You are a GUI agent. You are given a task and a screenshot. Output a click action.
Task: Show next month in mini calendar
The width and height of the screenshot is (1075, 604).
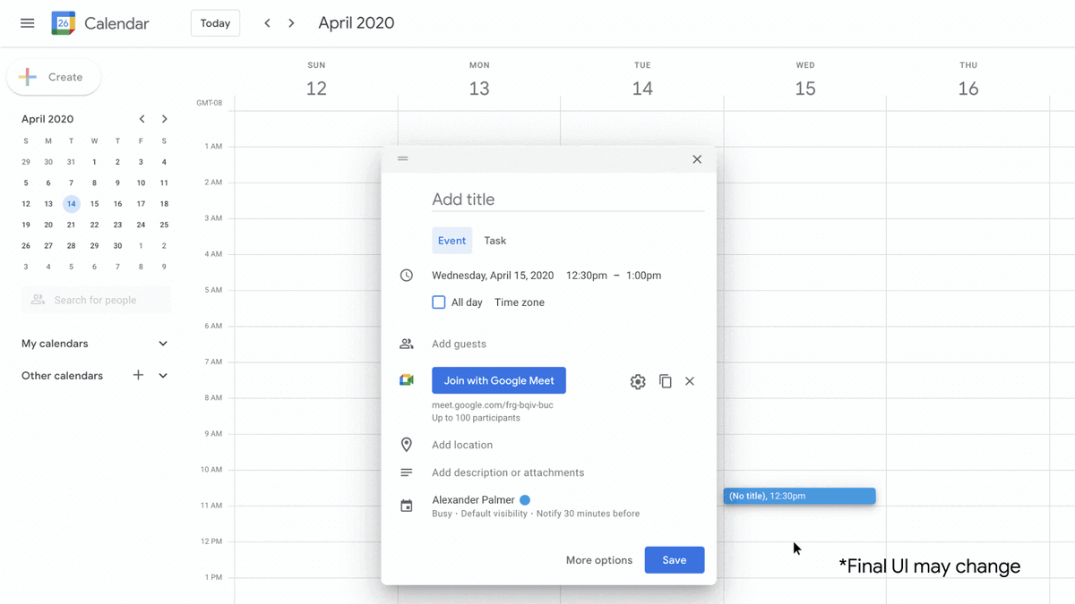click(x=165, y=119)
